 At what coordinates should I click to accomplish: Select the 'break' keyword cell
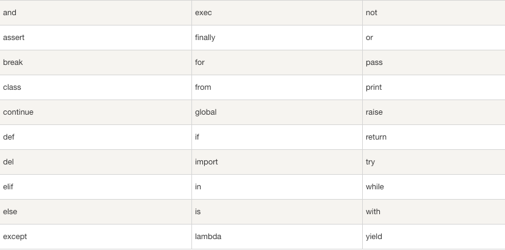13,62
